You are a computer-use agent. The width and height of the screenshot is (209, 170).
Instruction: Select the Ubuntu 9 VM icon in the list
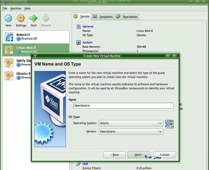[9, 76]
